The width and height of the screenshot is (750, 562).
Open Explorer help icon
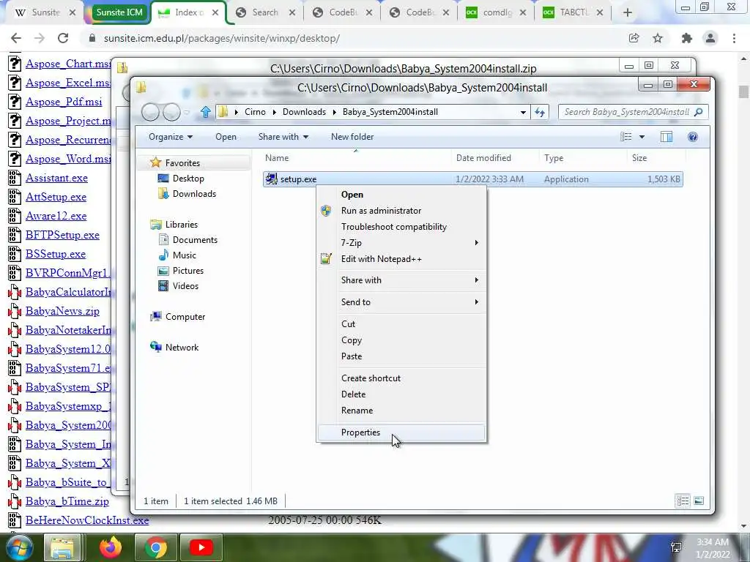[693, 137]
